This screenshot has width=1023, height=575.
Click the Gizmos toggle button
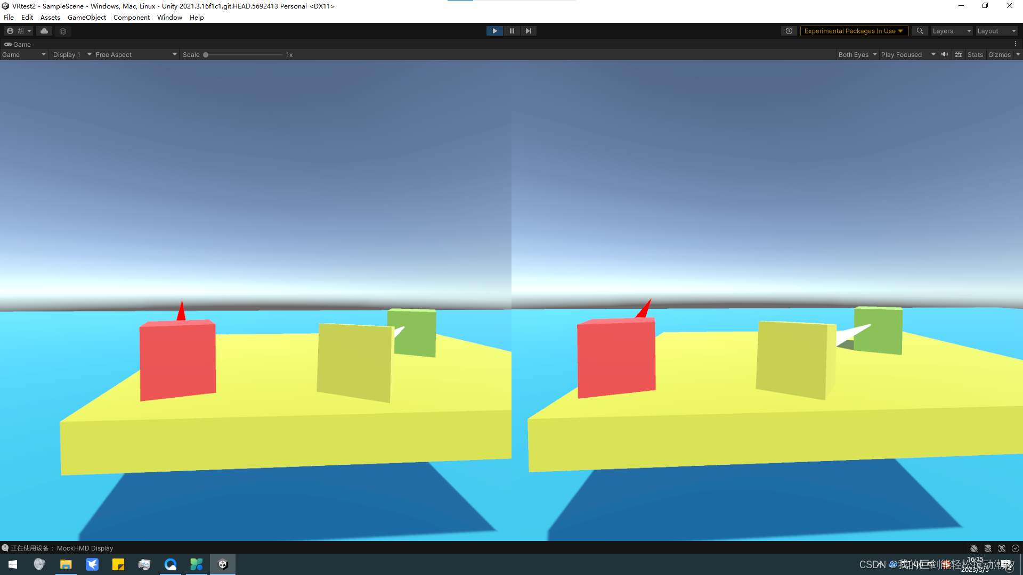pyautogui.click(x=999, y=54)
